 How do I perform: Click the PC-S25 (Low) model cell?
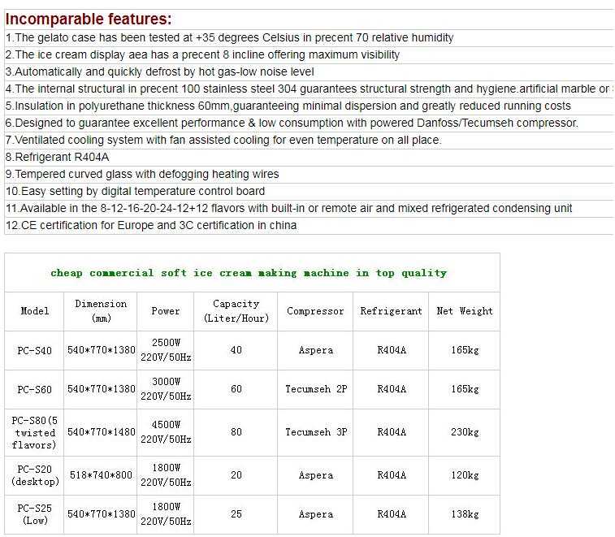pyautogui.click(x=35, y=514)
